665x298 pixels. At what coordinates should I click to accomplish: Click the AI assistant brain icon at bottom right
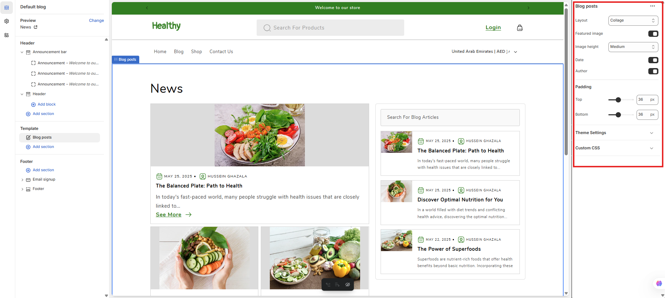point(659,283)
